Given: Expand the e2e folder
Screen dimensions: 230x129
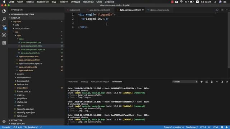Looking at the screenshot, I should pyautogui.click(x=17, y=25).
